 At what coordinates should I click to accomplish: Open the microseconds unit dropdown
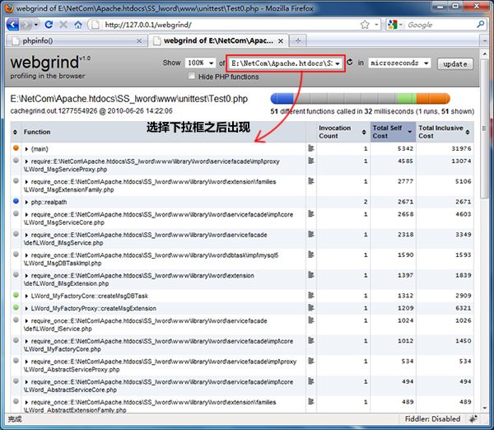point(399,63)
